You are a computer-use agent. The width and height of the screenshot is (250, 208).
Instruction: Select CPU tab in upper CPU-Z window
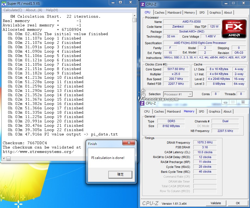[147, 12]
